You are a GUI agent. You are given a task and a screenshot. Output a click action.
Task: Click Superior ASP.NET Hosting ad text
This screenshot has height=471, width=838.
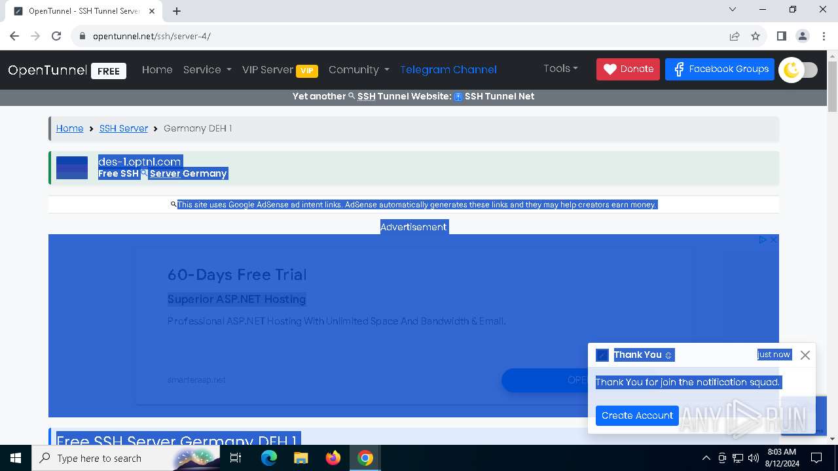pos(237,299)
